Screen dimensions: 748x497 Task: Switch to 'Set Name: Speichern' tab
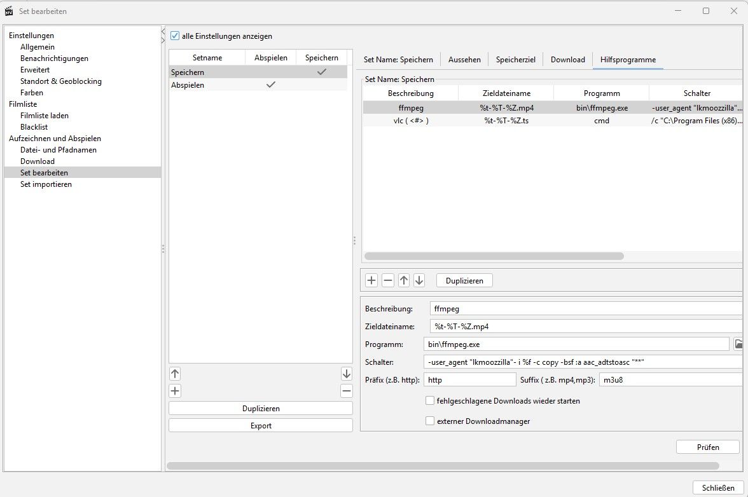(x=398, y=60)
